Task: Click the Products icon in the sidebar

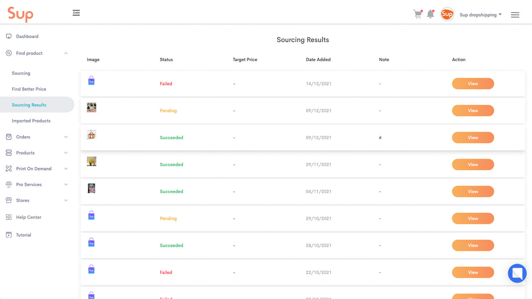Action: click(x=9, y=153)
